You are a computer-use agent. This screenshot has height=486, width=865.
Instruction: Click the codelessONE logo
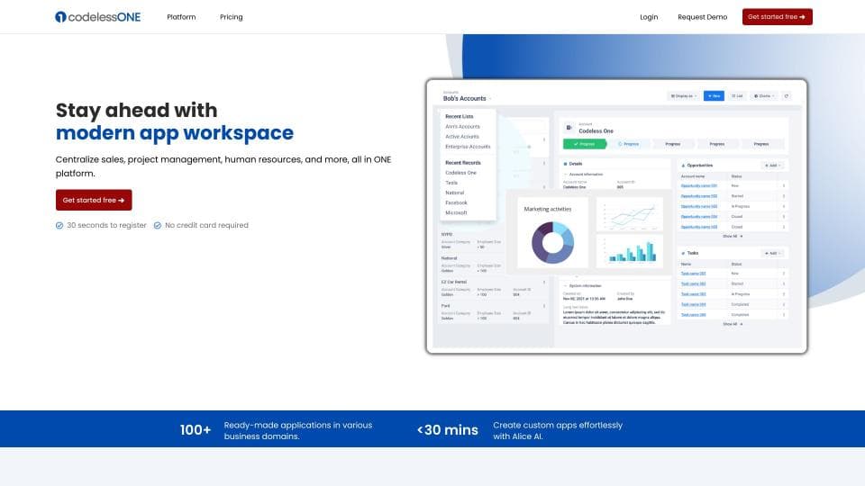97,17
